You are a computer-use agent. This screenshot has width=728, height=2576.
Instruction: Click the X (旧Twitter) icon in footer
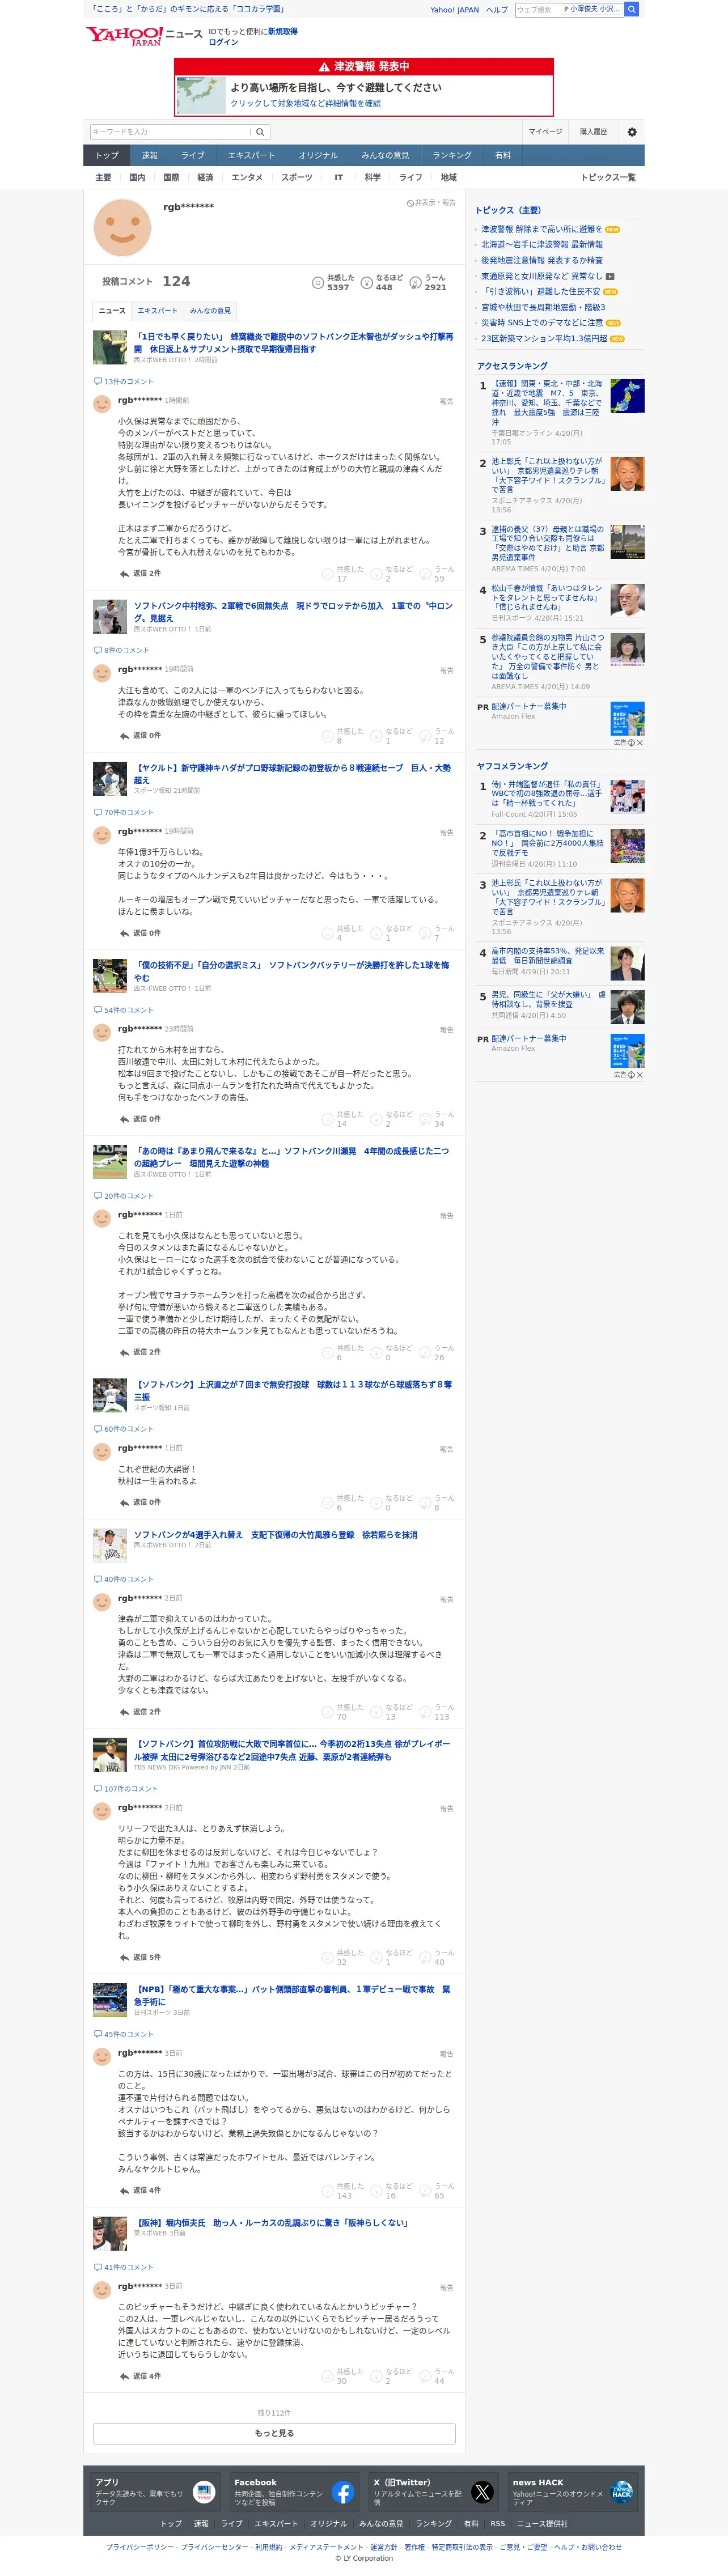482,2492
